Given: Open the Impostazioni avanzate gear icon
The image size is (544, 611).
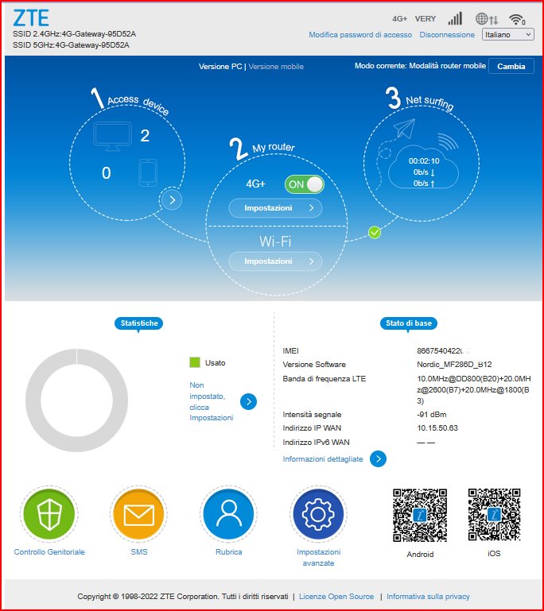Looking at the screenshot, I should click(318, 516).
